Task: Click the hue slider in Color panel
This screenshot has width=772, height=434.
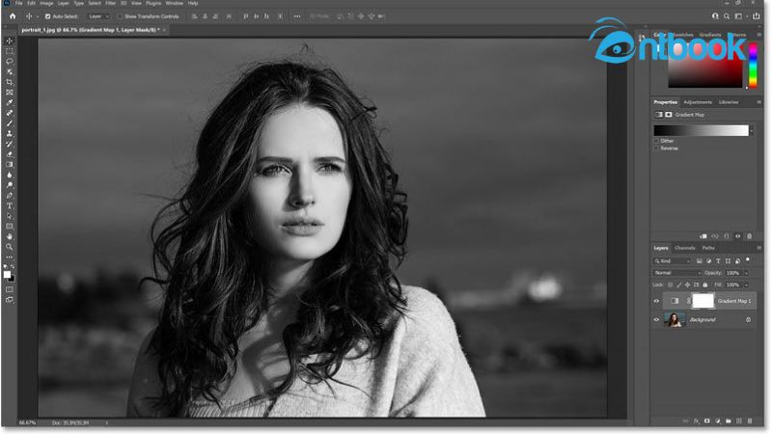Action: [753, 67]
